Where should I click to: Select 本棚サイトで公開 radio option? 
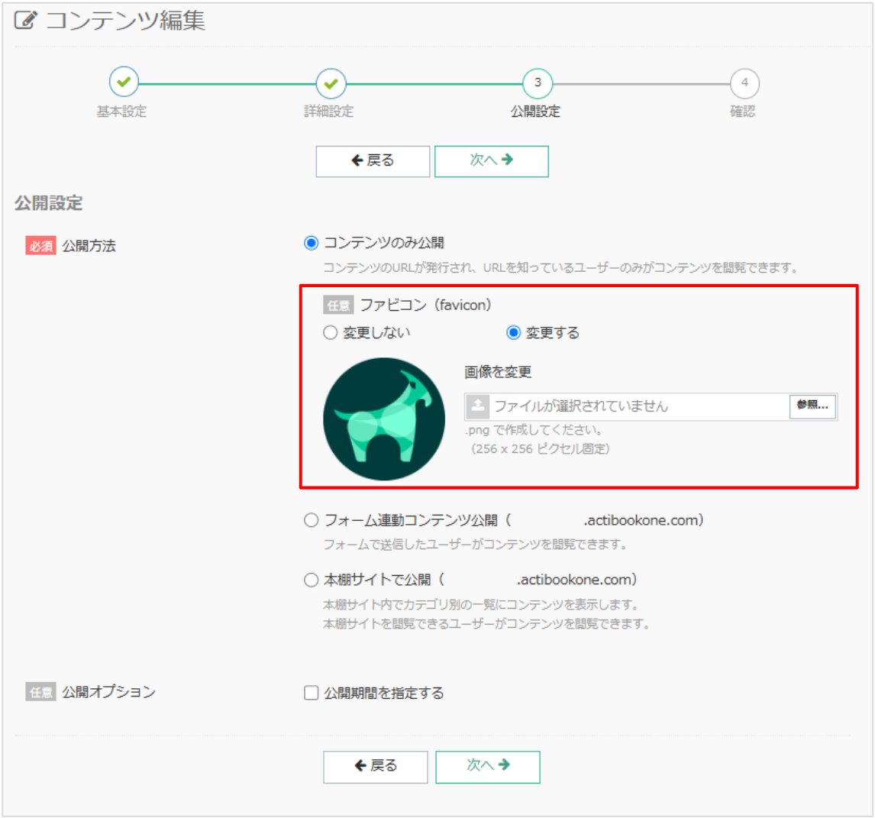coord(312,580)
